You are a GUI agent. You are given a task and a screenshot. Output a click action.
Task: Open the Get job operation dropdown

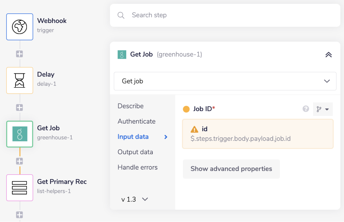[225, 81]
